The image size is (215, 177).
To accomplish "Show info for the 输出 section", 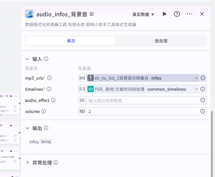I will pyautogui.click(x=46, y=128).
